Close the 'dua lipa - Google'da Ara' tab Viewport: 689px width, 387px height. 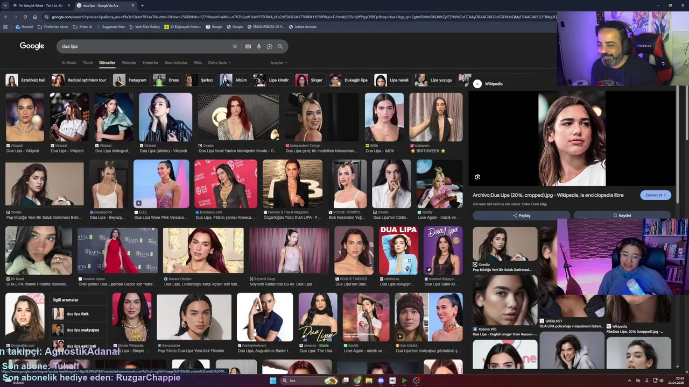(x=132, y=5)
